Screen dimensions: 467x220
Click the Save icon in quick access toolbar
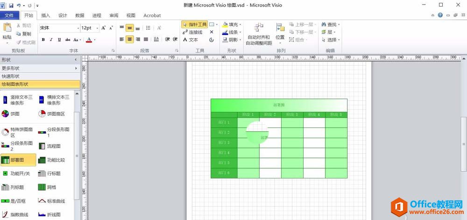pyautogui.click(x=11, y=5)
